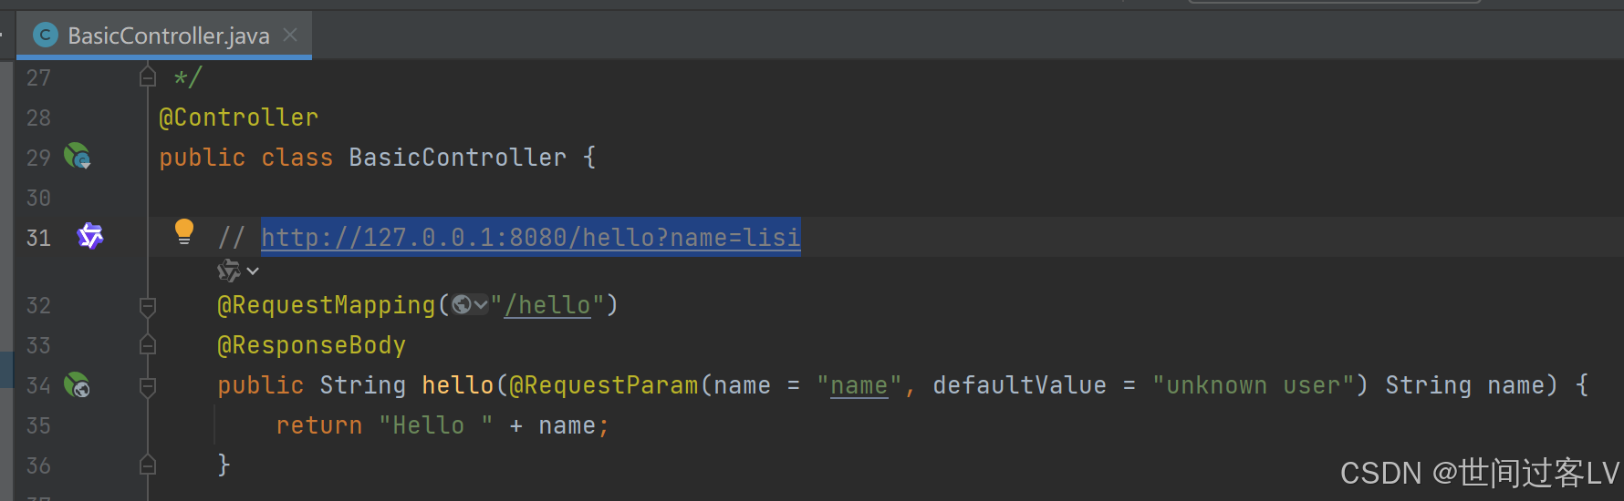Open the AI inlay dropdown below line 31
Screen dimensions: 1624x501
point(239,271)
